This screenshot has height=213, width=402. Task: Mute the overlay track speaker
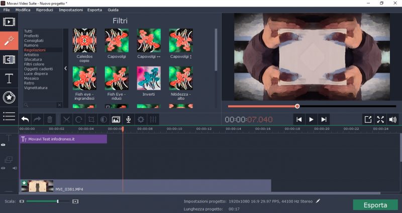pyautogui.click(x=15, y=168)
